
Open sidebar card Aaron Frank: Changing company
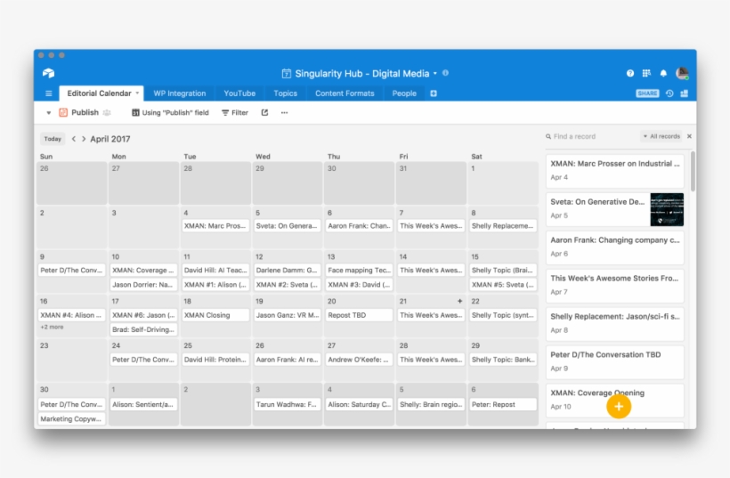click(614, 247)
